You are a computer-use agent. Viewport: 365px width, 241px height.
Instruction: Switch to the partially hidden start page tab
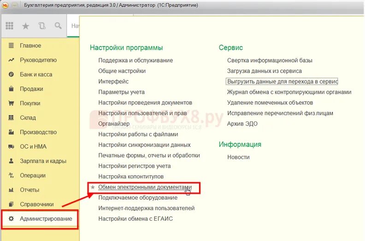coord(74,26)
